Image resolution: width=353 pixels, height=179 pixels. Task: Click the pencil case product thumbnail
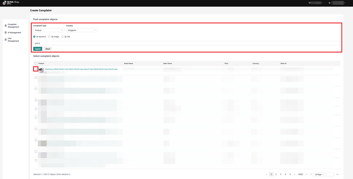(41, 70)
